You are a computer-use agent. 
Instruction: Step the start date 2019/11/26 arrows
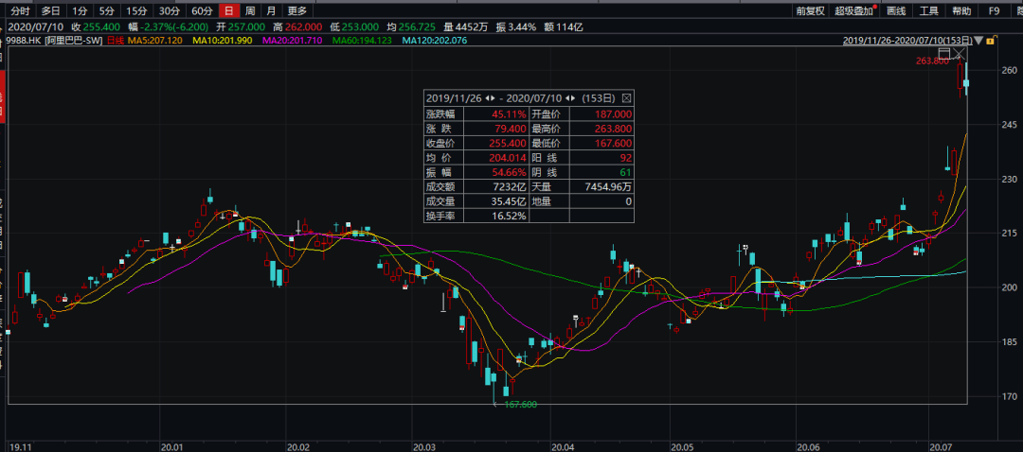point(490,98)
